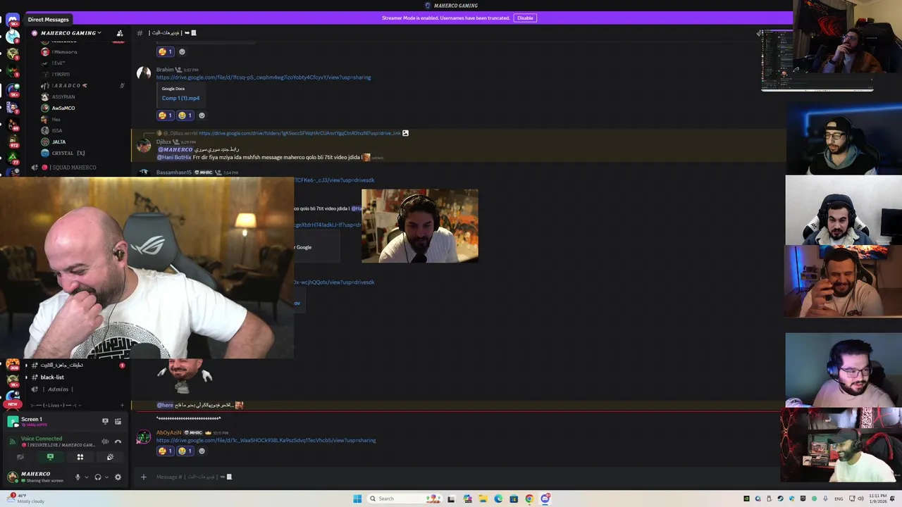Screen dimensions: 902x507
Task: Open Brahim's Google Drive link
Action: [x=264, y=77]
